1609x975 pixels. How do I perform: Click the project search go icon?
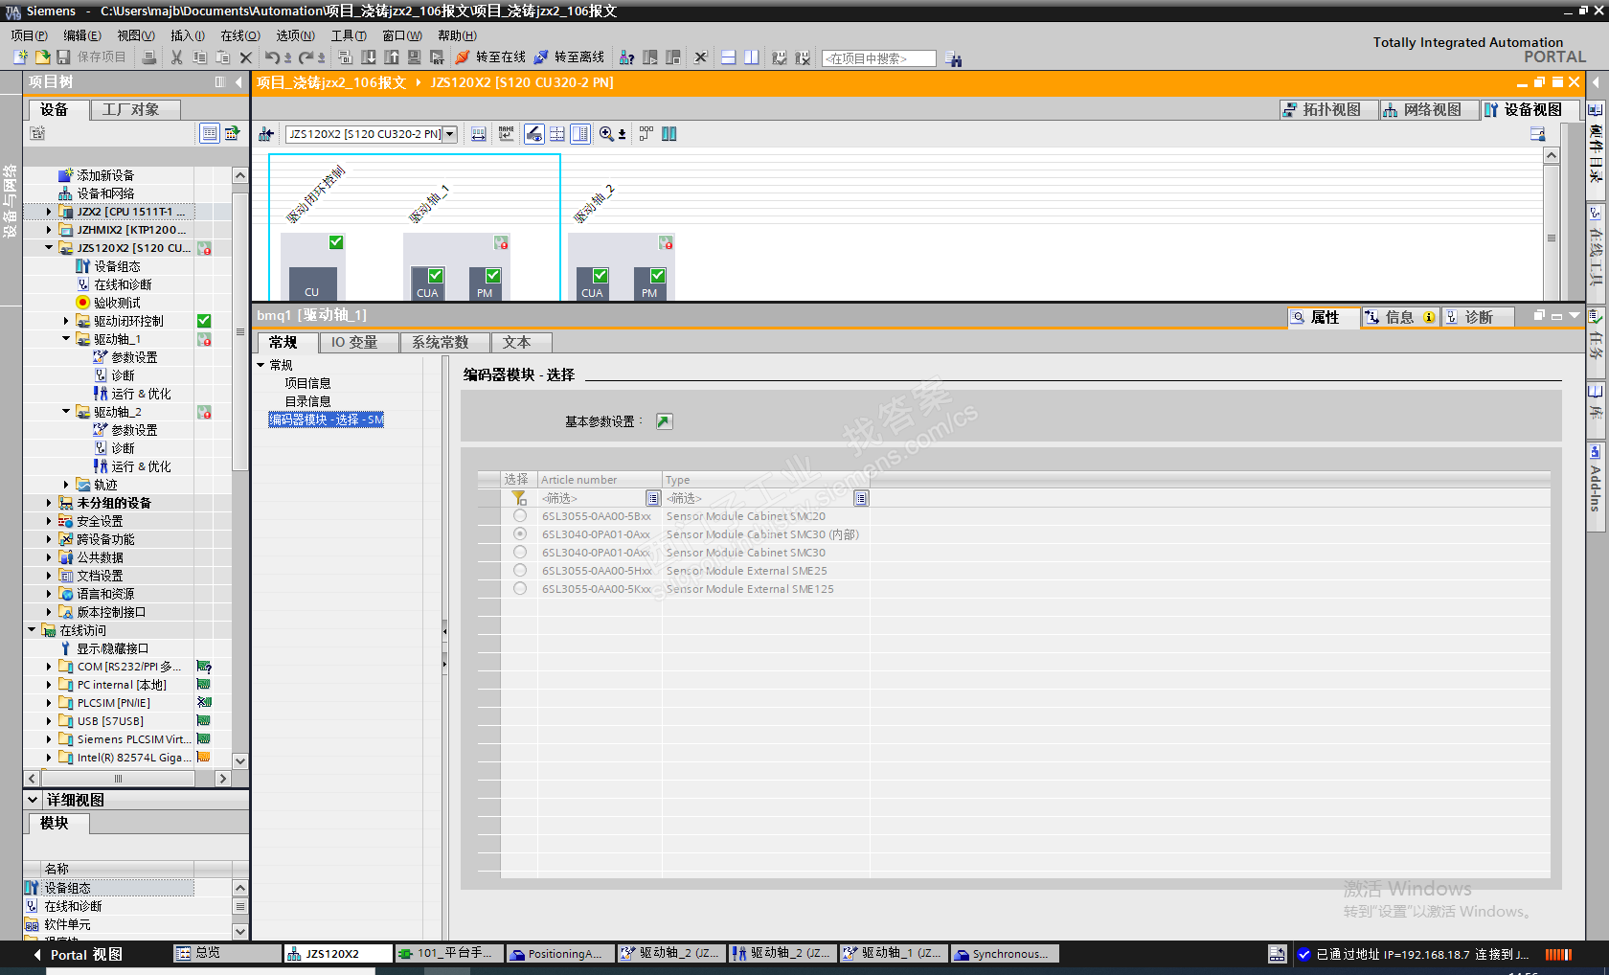point(954,58)
